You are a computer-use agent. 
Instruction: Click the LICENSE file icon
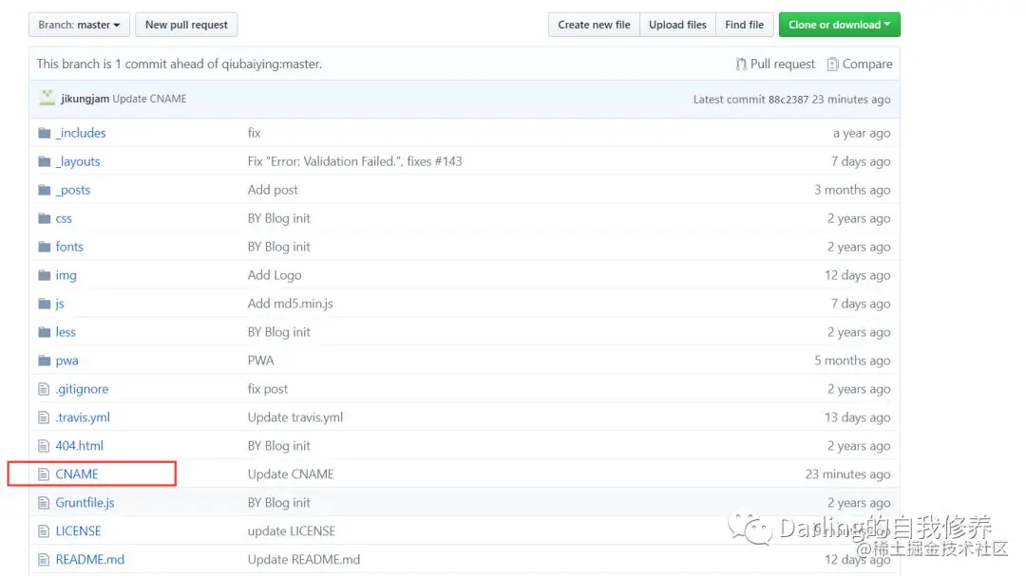[x=44, y=530]
